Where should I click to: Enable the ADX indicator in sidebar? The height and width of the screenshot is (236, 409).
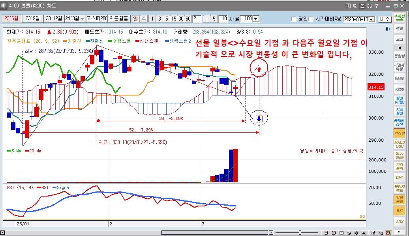point(400,222)
